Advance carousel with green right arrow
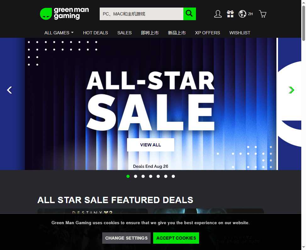Viewport: 306px width, 250px height. tap(291, 90)
